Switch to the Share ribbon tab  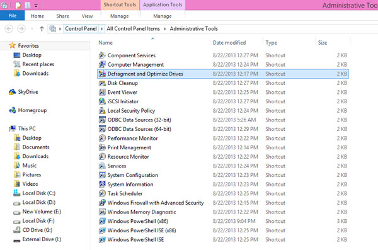coord(62,16)
